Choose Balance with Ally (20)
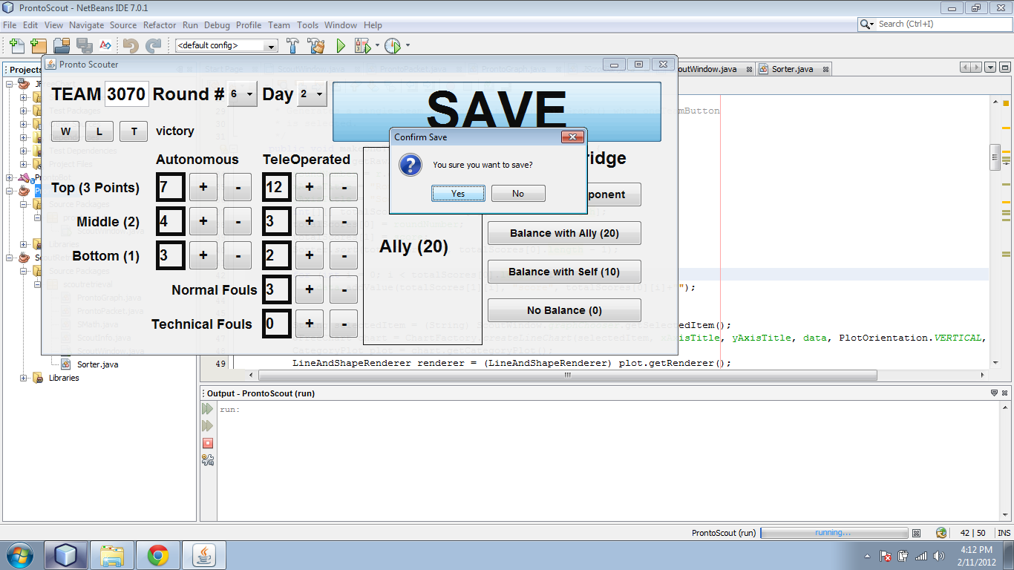1014x570 pixels. point(564,233)
